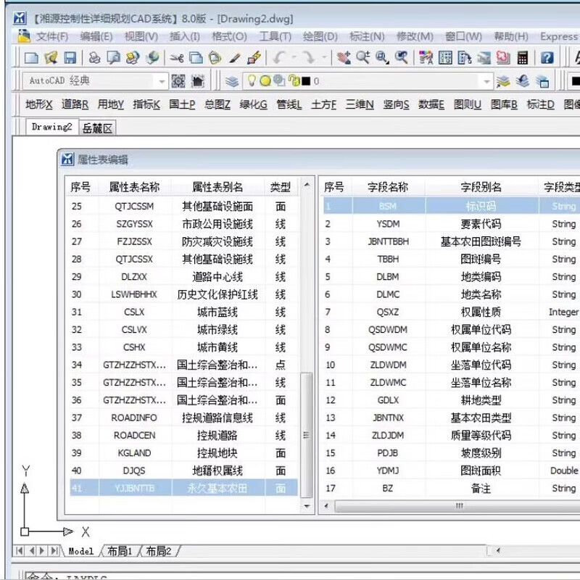Expand the layer 0 selection dropdown
This screenshot has height=580, width=580.
click(487, 82)
